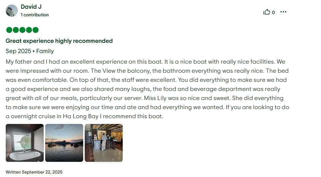
Task: Open review title "Great experience highly recommended"
Action: point(59,41)
